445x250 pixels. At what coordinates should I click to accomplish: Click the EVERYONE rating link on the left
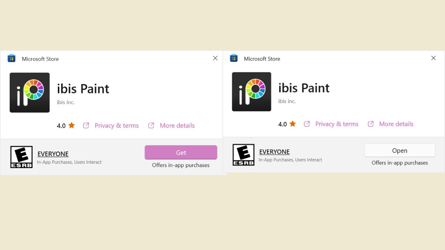click(x=53, y=154)
